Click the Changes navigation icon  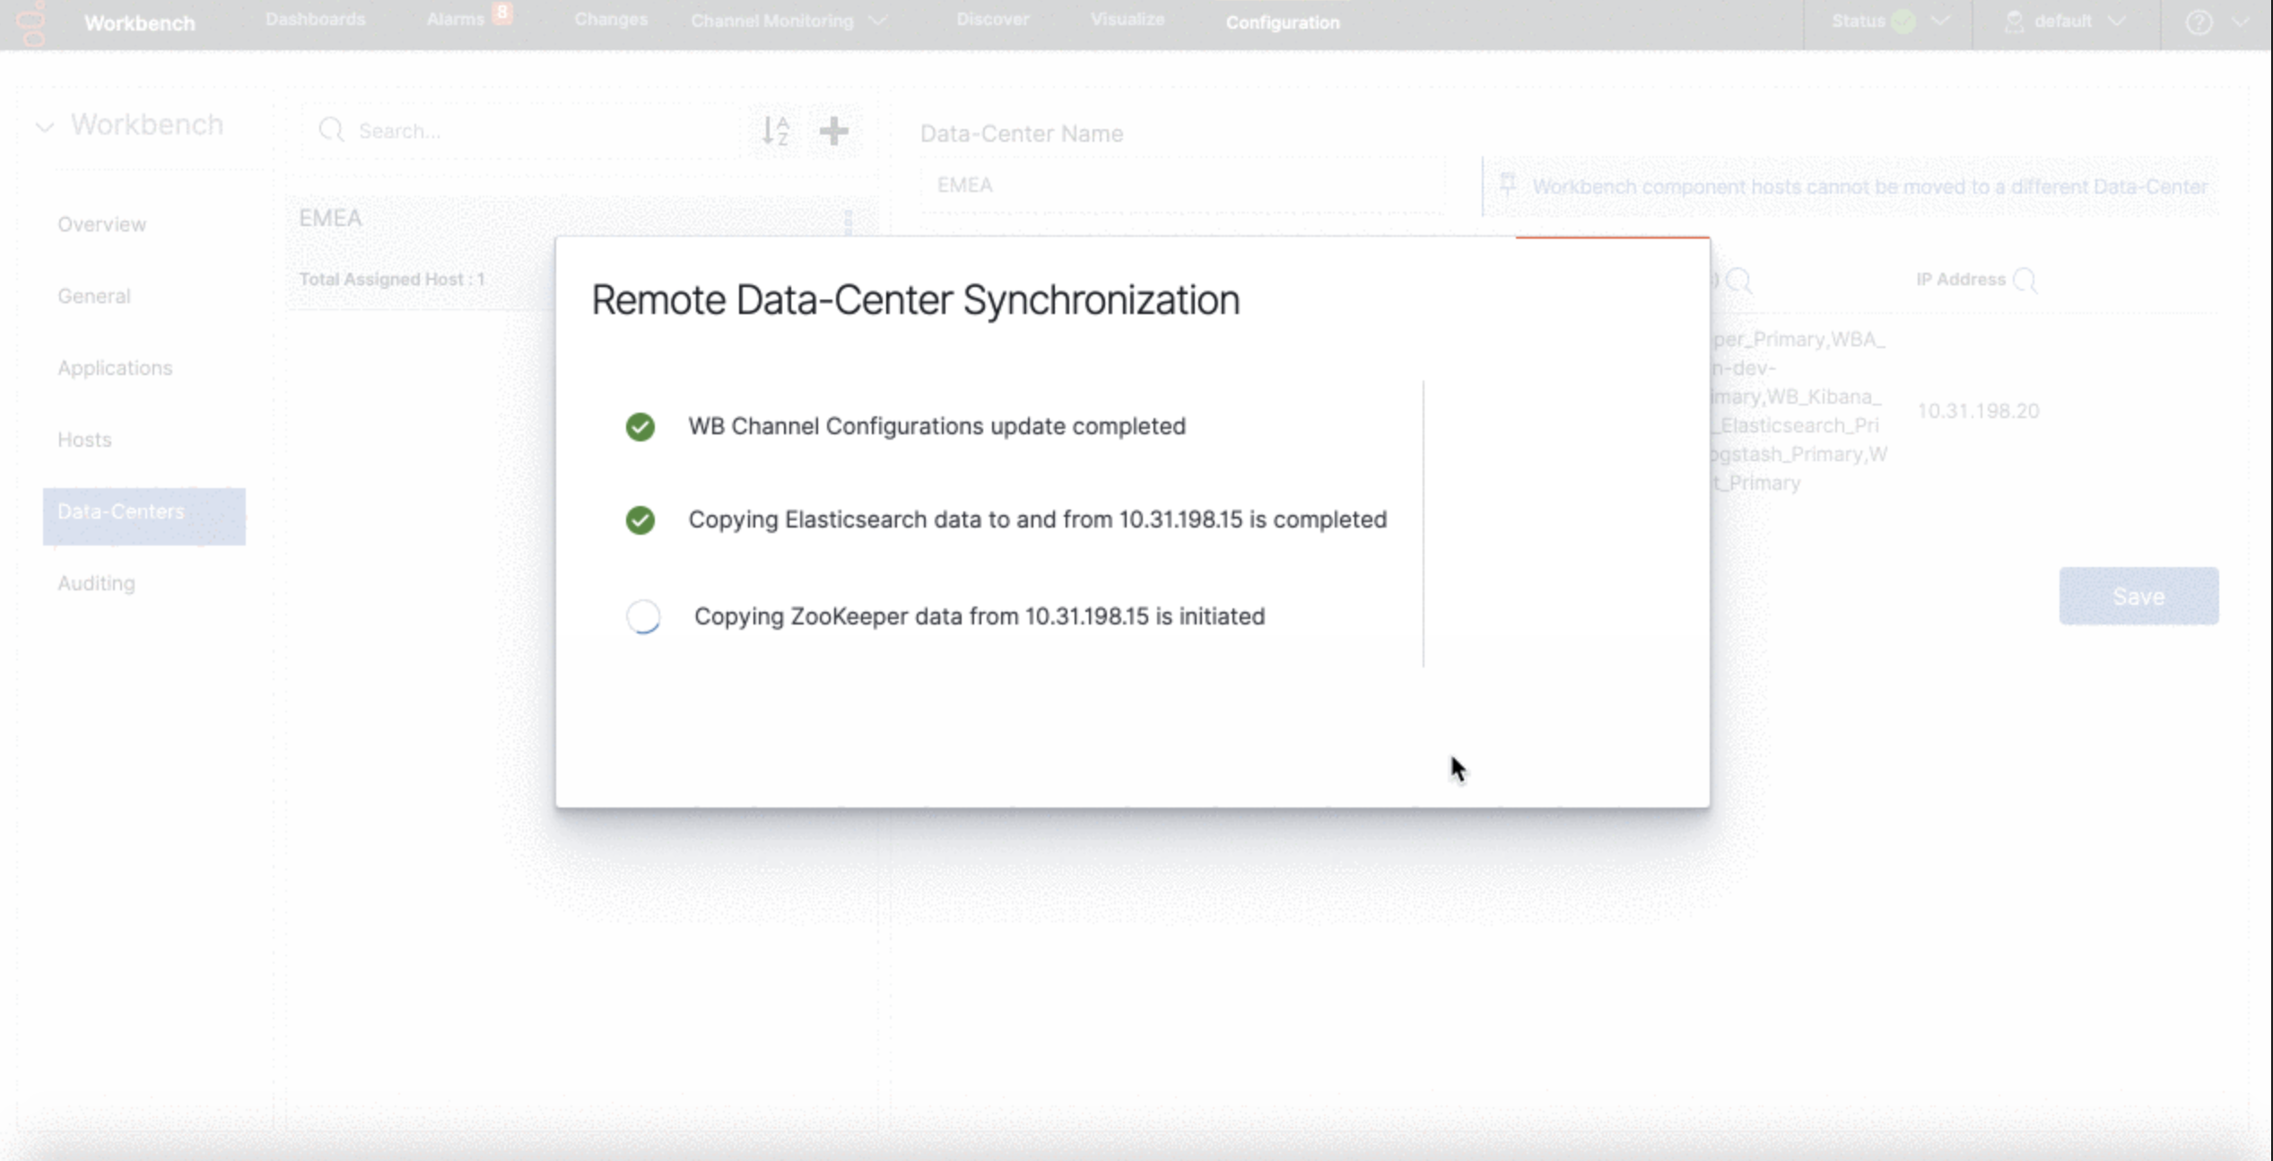pos(610,21)
